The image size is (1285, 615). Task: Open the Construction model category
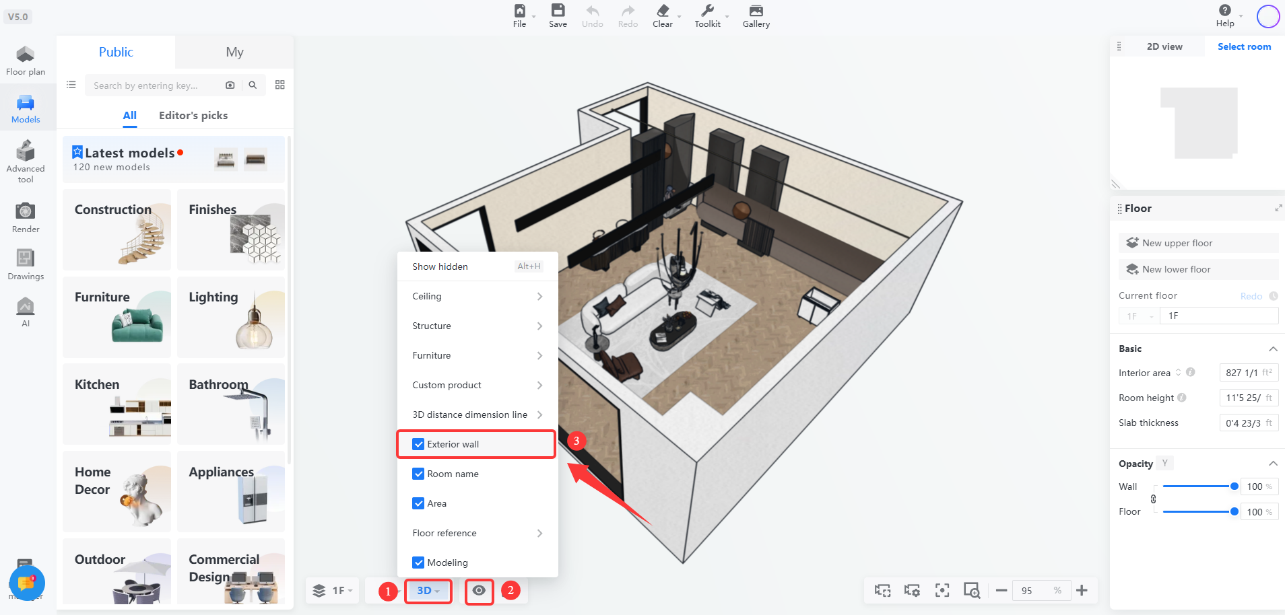coord(117,229)
